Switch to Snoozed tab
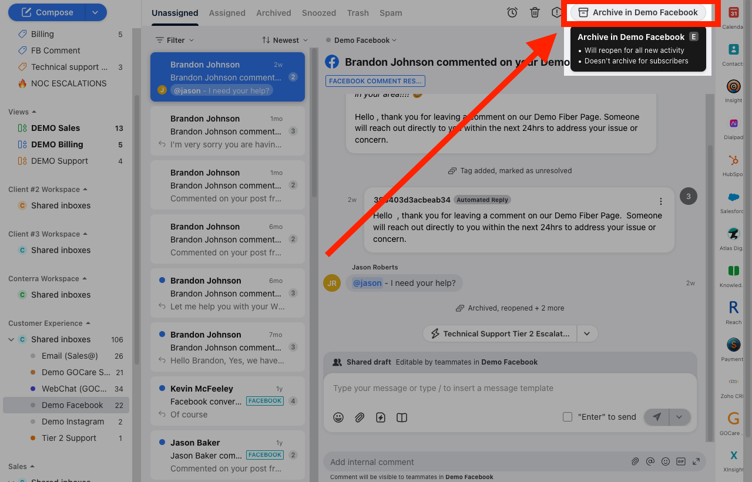The image size is (752, 482). [319, 13]
